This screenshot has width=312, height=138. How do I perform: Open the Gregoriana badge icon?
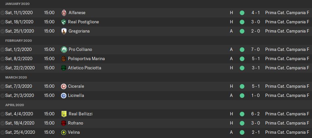pyautogui.click(x=64, y=31)
